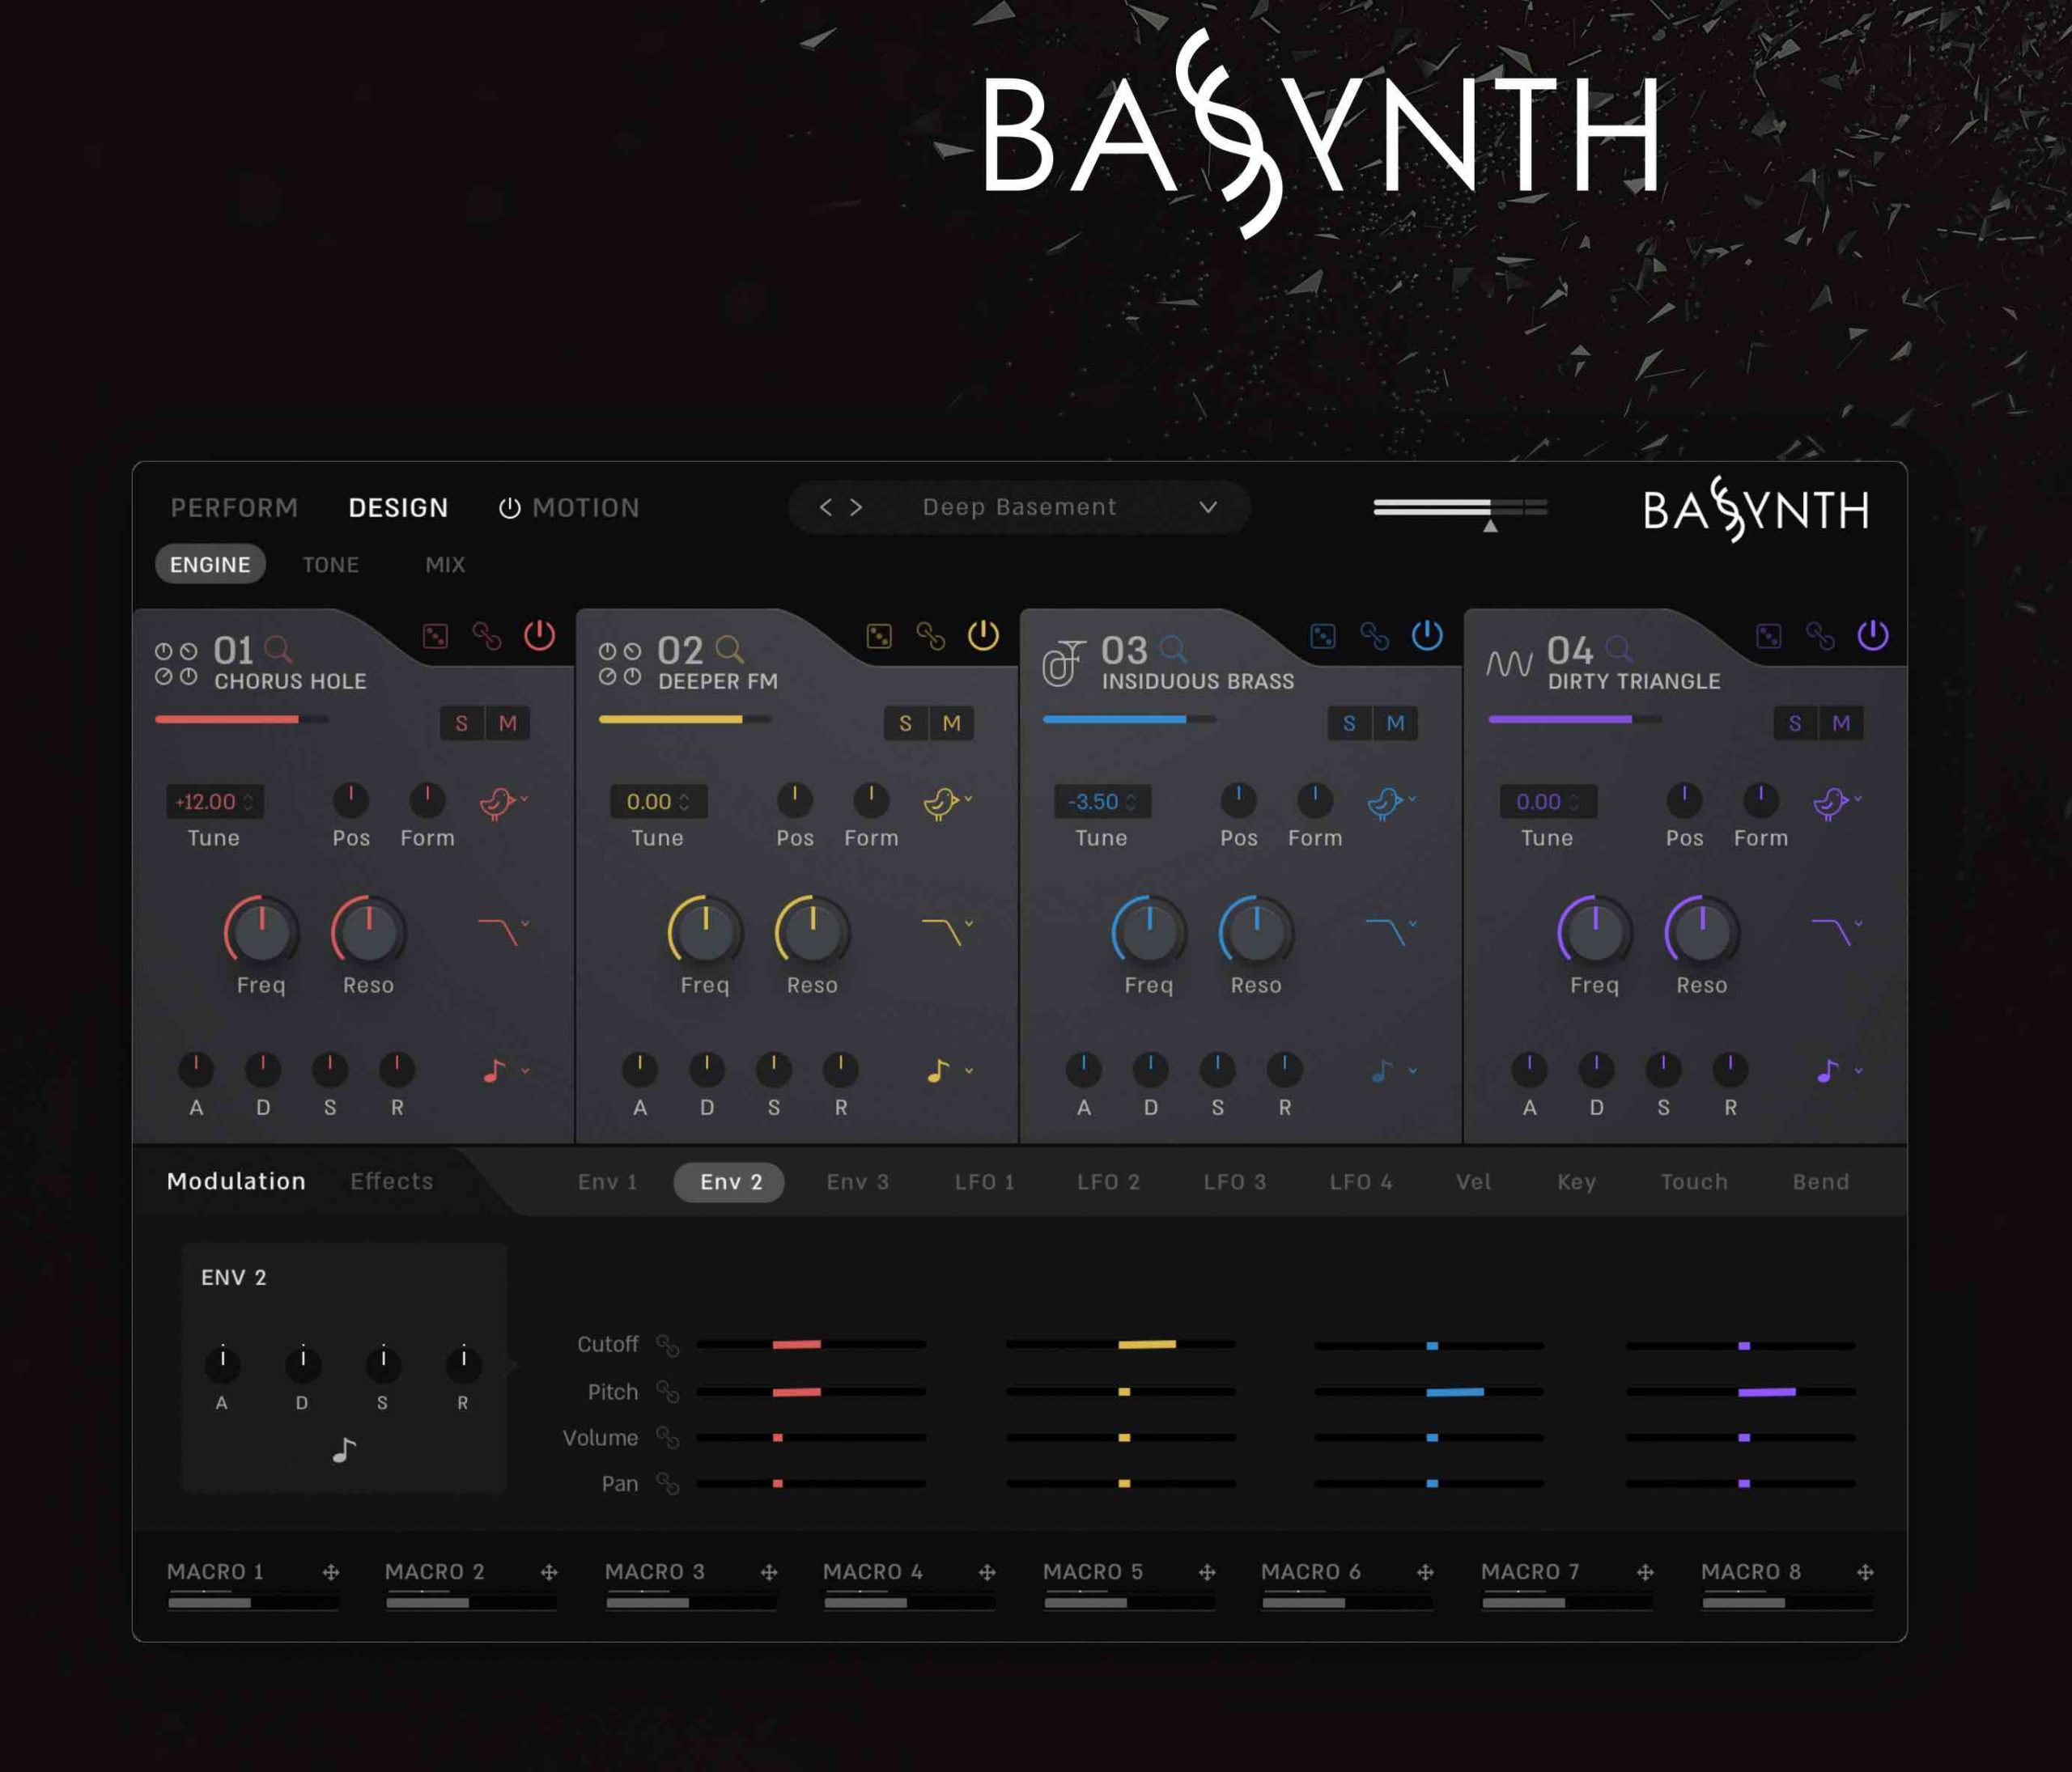Switch modulation source to Touch
The height and width of the screenshot is (1772, 2072).
click(x=1693, y=1181)
